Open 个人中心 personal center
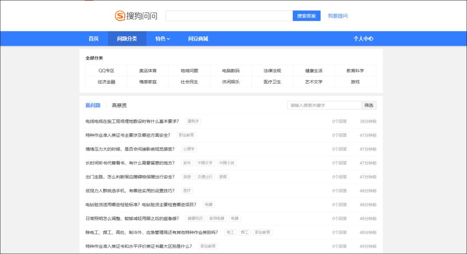 click(363, 39)
